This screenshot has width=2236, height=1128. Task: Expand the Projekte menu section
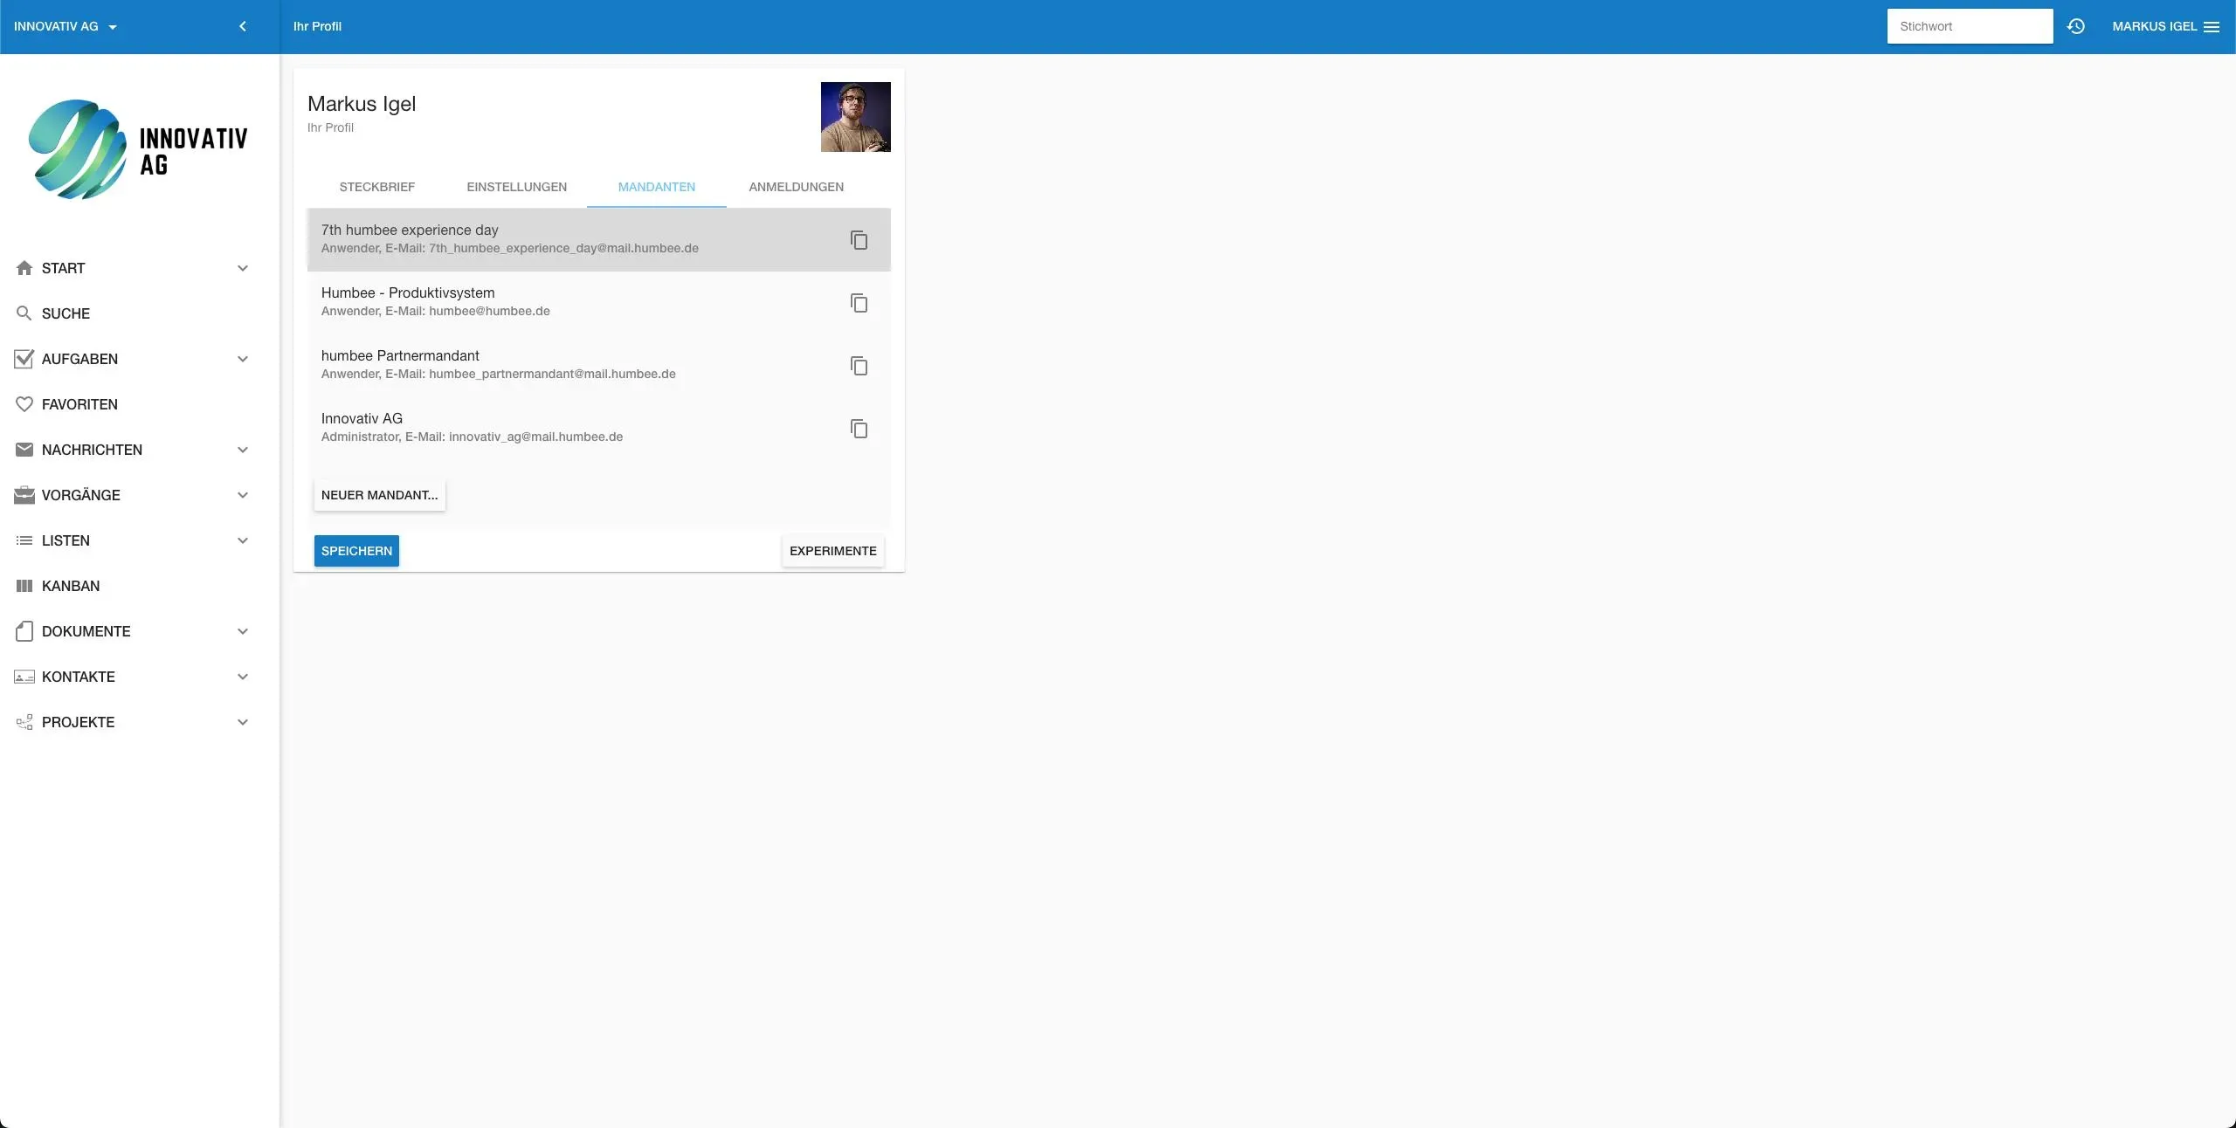[243, 722]
